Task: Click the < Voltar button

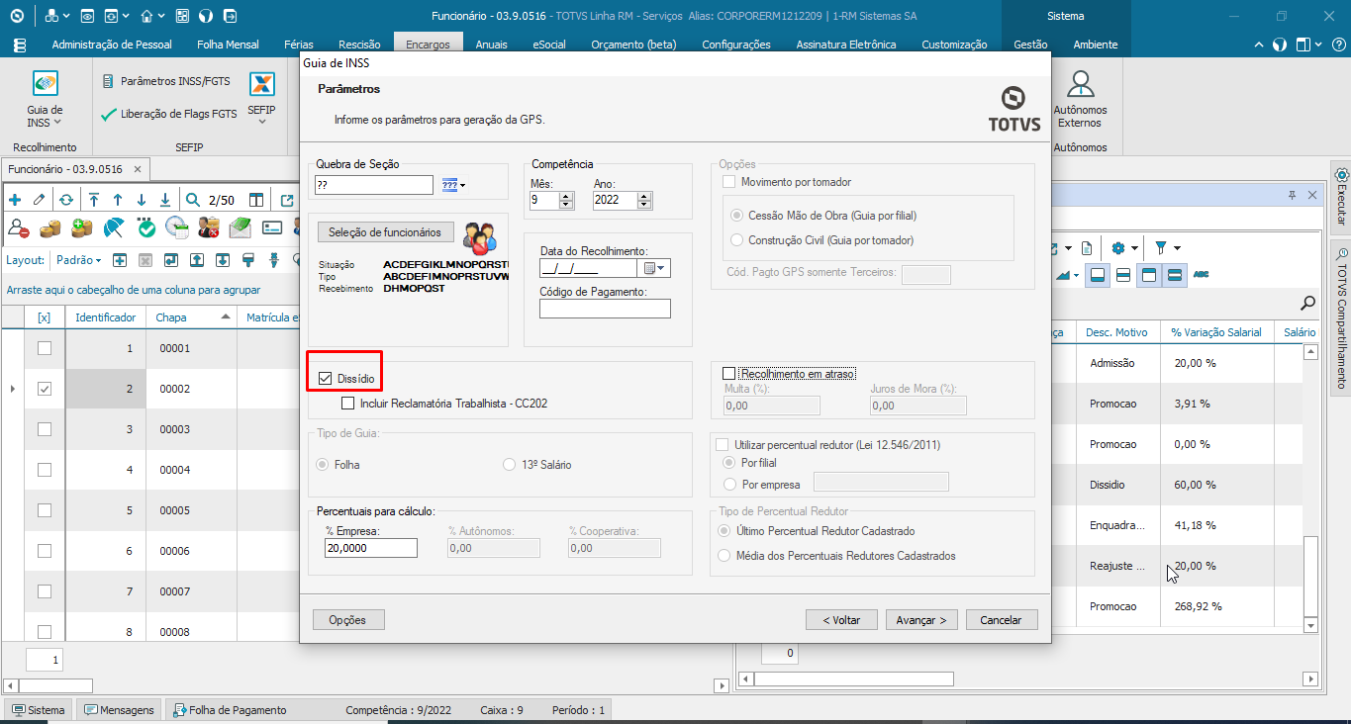Action: [841, 620]
